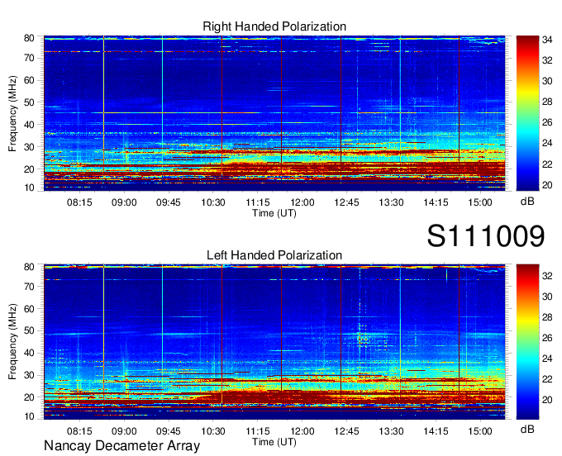Click the 14:15 time tick of Left Handed plot
Image resolution: width=562 pixels, height=456 pixels.
coord(436,431)
